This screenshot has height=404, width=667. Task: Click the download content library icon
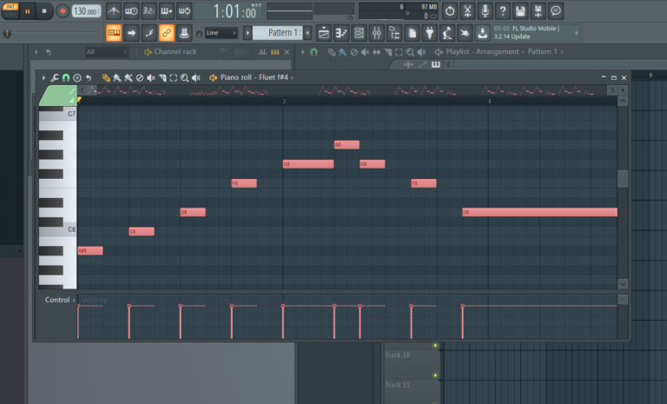click(482, 33)
